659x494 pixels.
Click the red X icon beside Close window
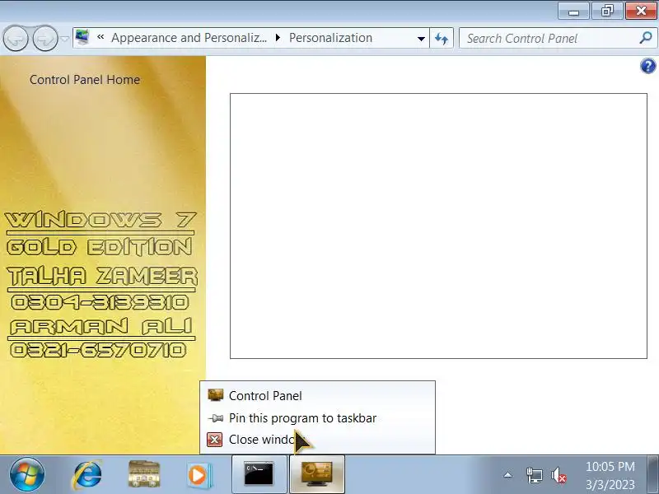pos(215,440)
